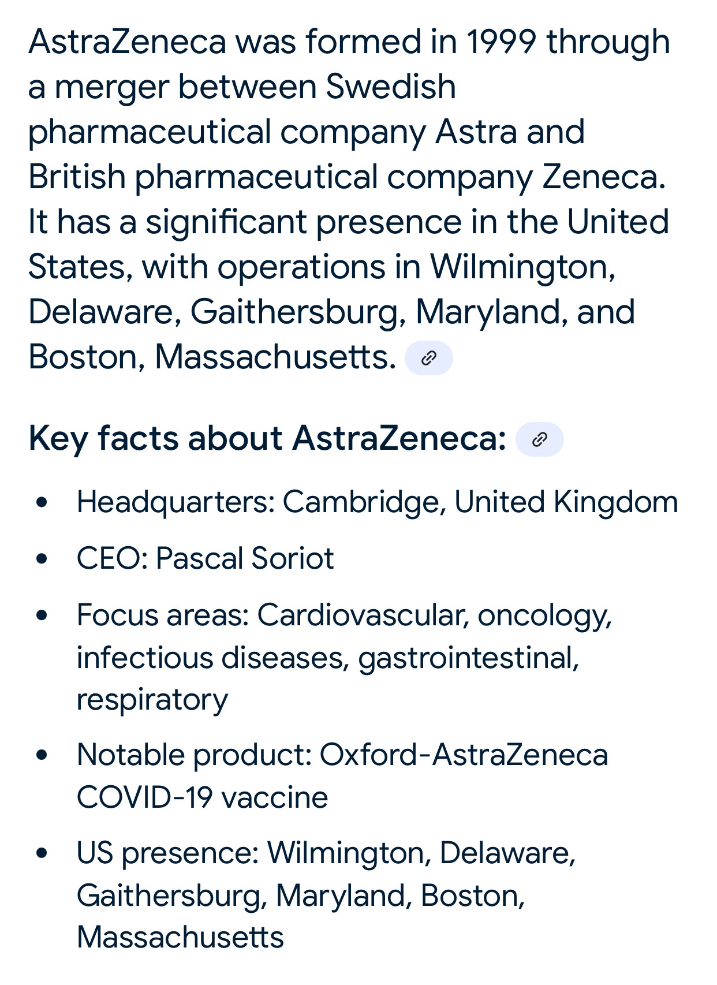Click 'States, with operations in Wilmington,' line
Screen dimensions: 717x985
[x=322, y=267]
